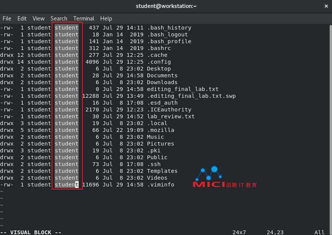Click the highlighted cursor at block end
332x235 pixels.
(x=77, y=185)
